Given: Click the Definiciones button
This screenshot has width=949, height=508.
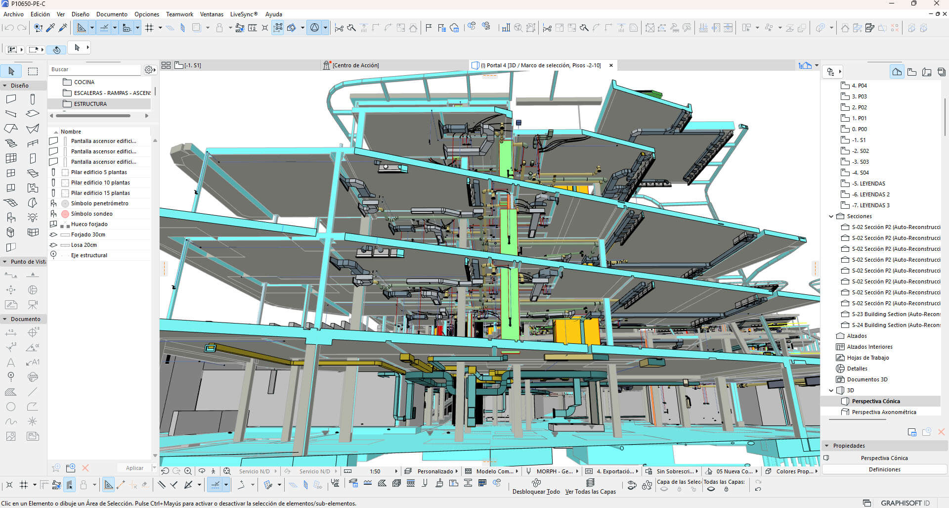Looking at the screenshot, I should click(884, 469).
